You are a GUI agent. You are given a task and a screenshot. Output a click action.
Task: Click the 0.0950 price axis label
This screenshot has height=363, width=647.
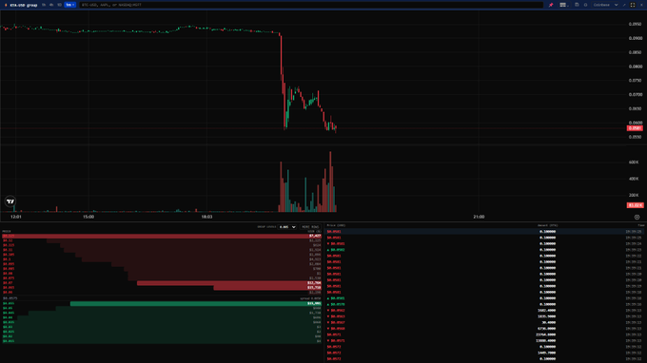[635, 25]
